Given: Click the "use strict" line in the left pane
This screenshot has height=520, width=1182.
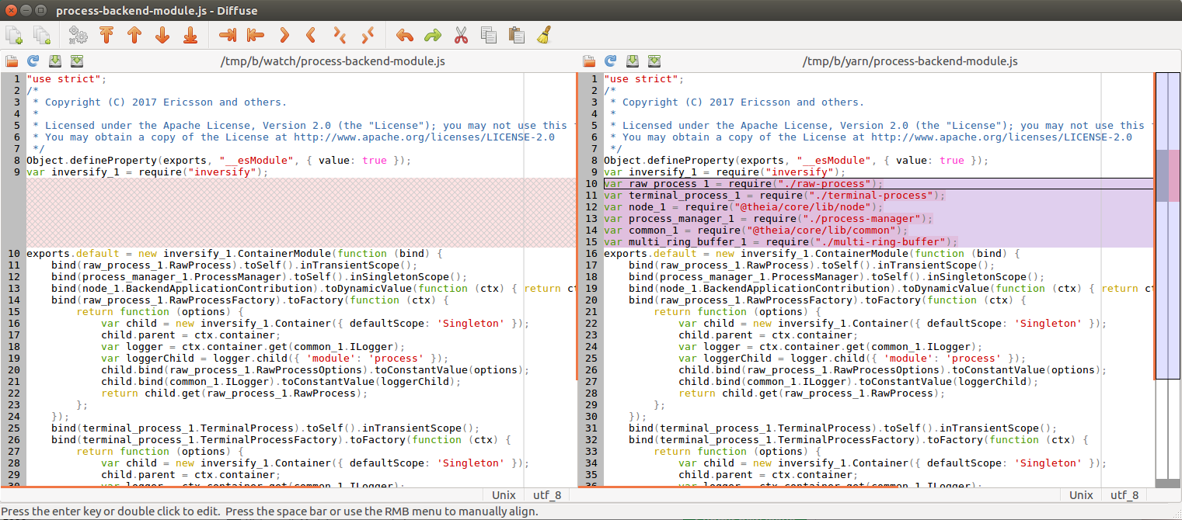Looking at the screenshot, I should click(x=301, y=79).
